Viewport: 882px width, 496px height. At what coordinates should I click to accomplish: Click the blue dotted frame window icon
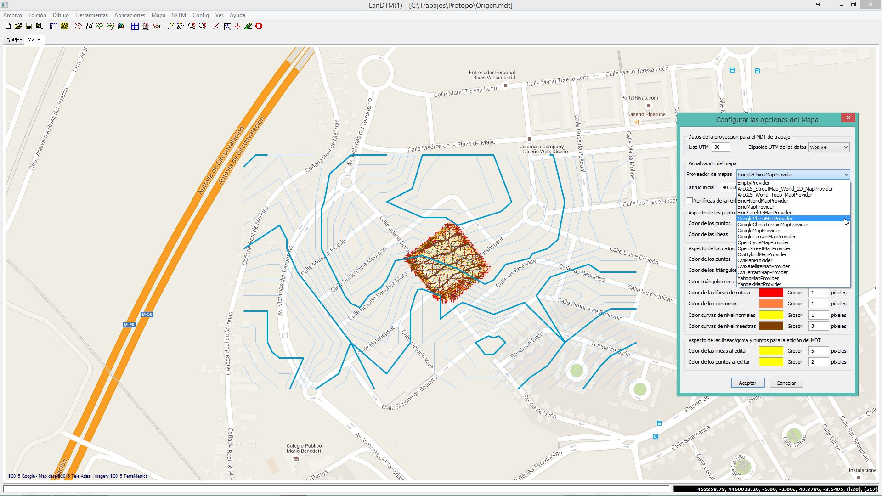pos(54,26)
